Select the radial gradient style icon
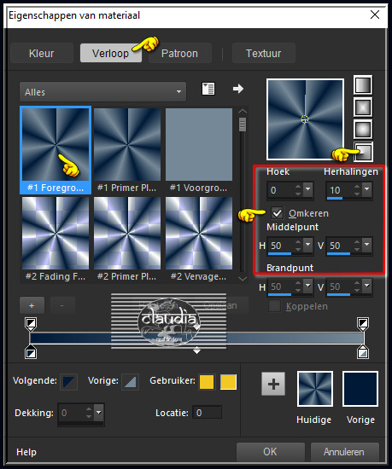 [x=364, y=151]
